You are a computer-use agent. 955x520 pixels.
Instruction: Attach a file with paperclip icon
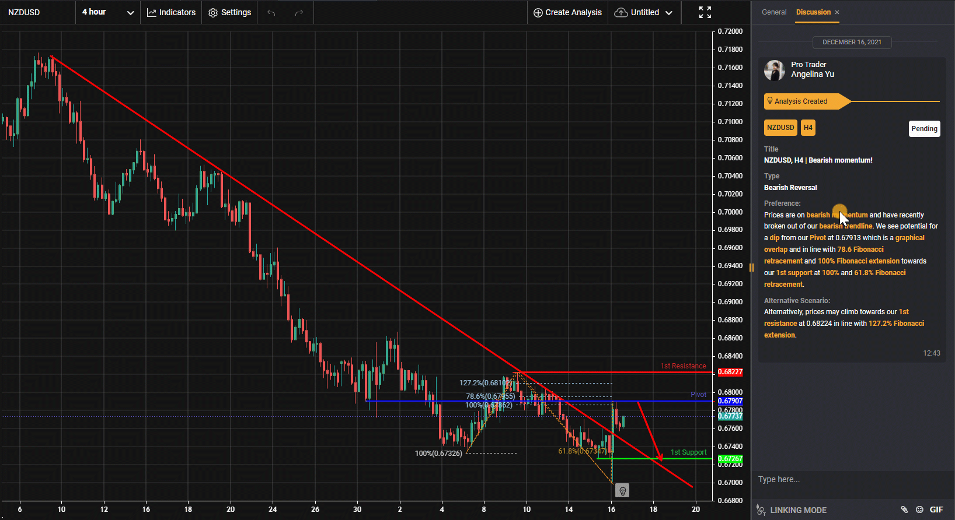point(904,510)
